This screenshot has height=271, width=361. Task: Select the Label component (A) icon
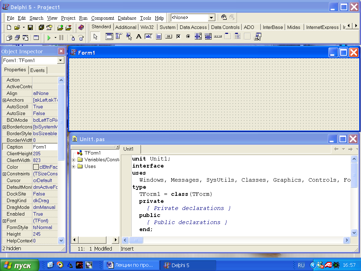(139, 36)
